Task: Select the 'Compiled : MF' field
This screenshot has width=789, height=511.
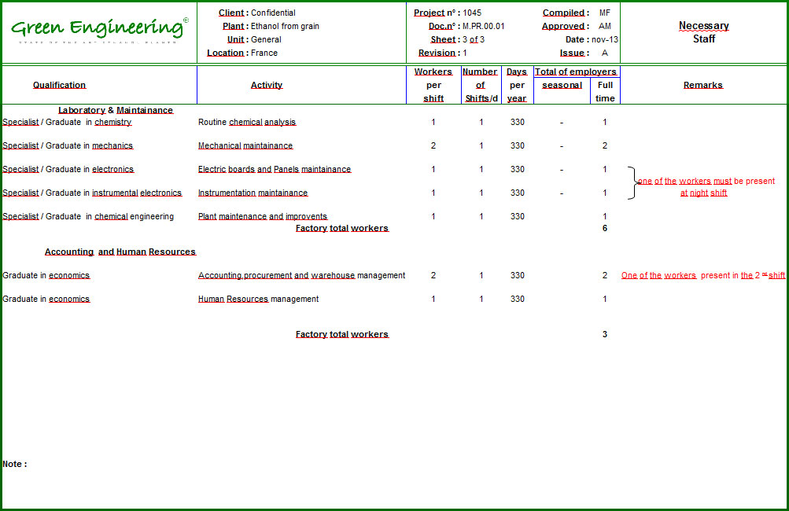Action: (x=577, y=13)
